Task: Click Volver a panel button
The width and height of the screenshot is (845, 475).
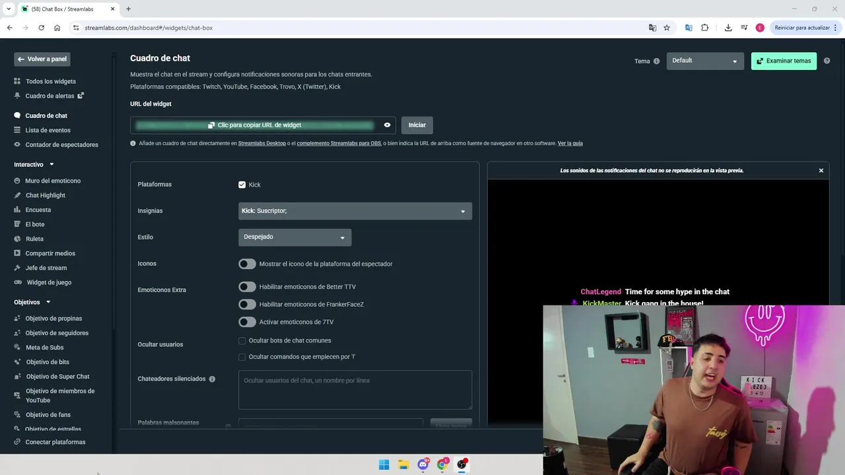Action: tap(42, 59)
